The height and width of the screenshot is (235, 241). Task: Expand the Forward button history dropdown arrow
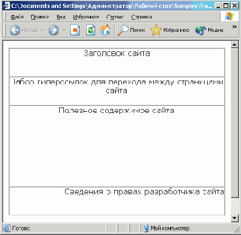(x=64, y=30)
